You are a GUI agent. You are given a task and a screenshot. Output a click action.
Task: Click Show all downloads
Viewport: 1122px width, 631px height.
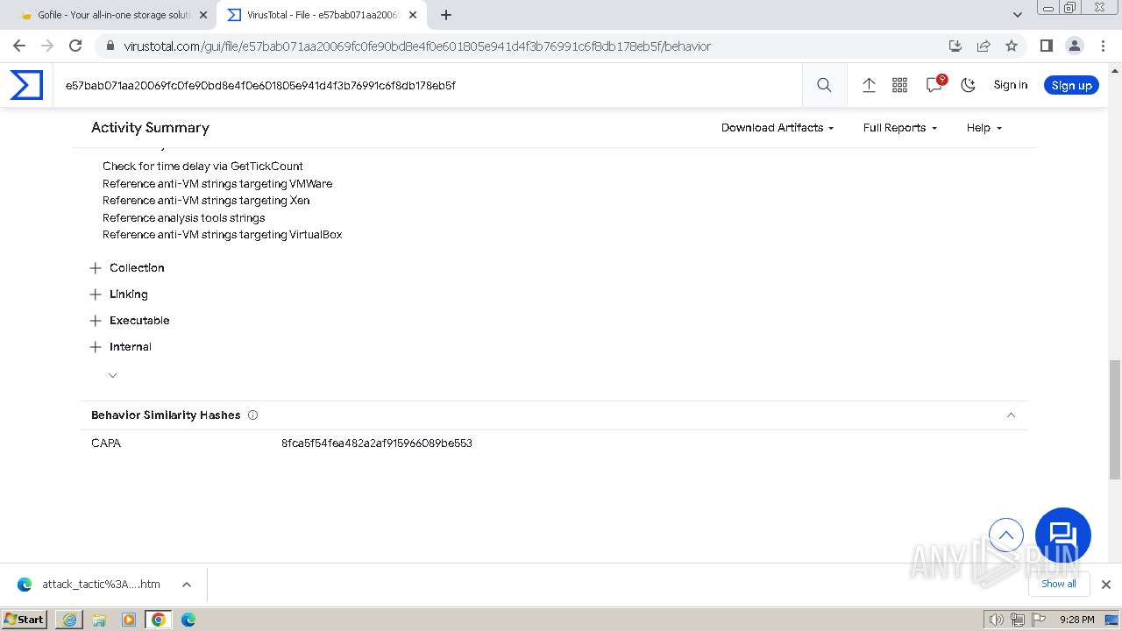pos(1058,585)
